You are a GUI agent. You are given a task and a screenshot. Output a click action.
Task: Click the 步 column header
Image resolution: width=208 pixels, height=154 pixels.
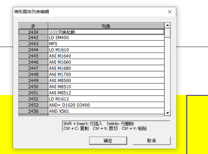[33, 26]
